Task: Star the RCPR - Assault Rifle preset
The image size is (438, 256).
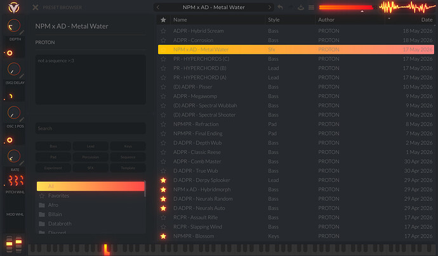Action: click(x=163, y=217)
